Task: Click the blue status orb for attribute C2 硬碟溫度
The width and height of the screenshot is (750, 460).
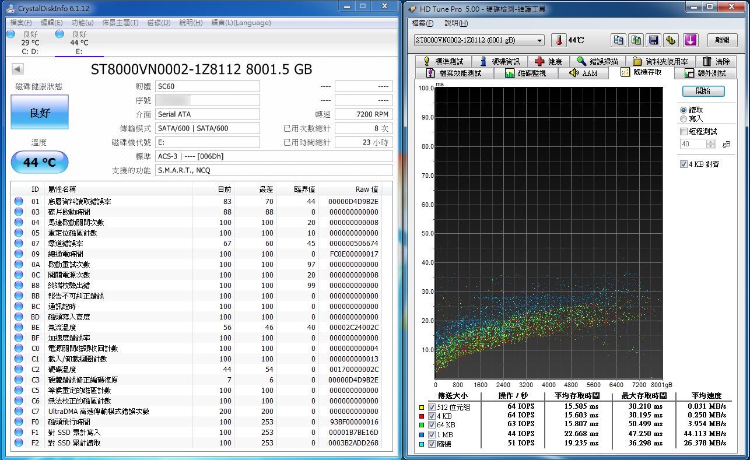Action: [x=19, y=369]
